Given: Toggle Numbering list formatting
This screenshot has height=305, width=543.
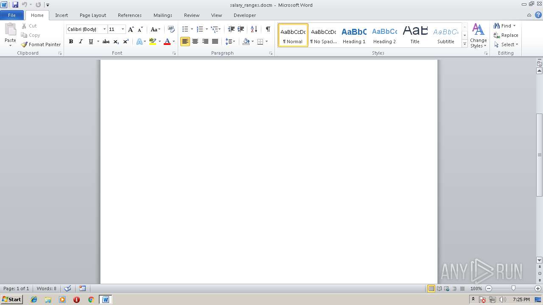Looking at the screenshot, I should (200, 29).
